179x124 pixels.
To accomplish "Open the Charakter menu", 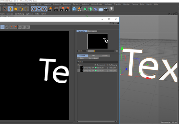I will click(118, 4).
